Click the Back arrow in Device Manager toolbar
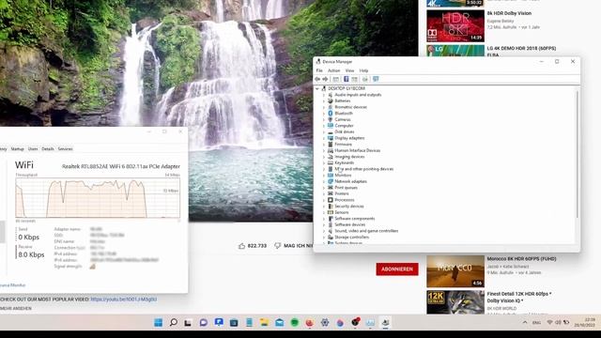This screenshot has width=601, height=338. tap(317, 79)
